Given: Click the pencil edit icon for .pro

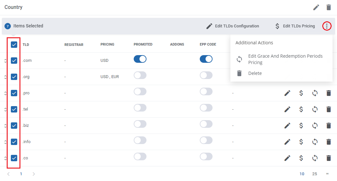Looking at the screenshot, I should [x=287, y=93].
